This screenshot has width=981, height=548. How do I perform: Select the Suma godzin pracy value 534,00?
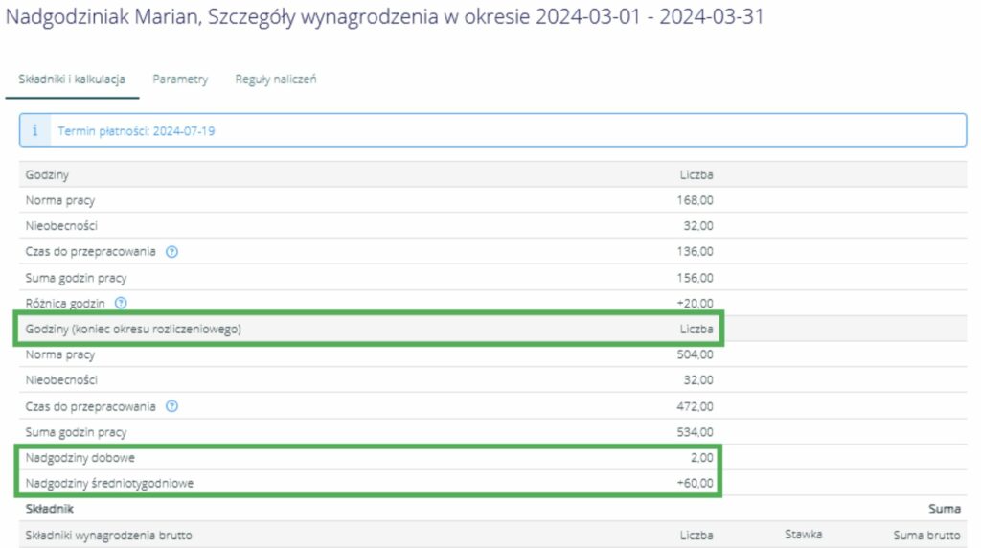(695, 432)
